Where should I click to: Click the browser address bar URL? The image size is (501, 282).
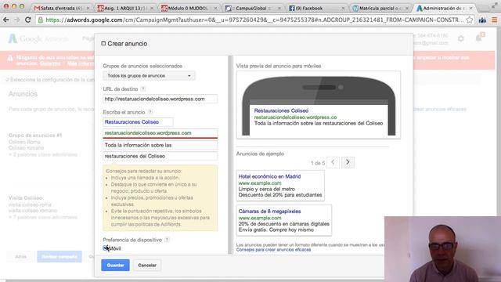(254, 20)
